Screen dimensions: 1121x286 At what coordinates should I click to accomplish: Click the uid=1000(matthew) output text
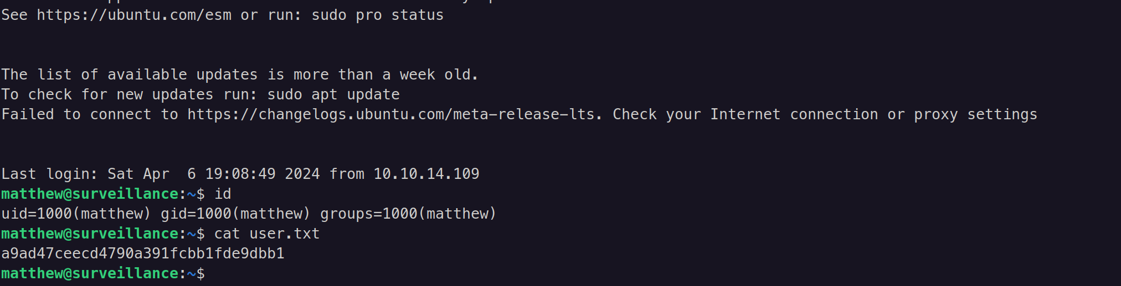pos(76,214)
